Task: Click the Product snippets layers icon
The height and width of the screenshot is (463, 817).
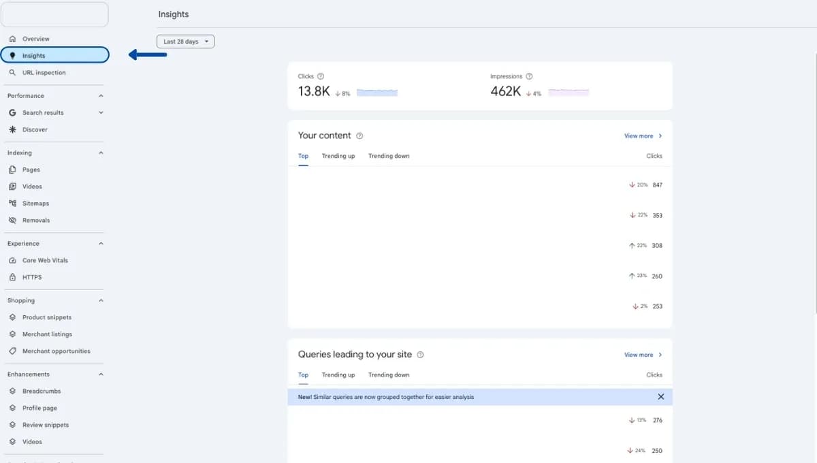Action: point(12,317)
